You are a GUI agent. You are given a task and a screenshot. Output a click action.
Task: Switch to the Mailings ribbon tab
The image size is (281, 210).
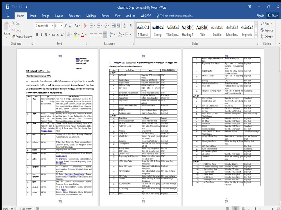click(x=91, y=16)
